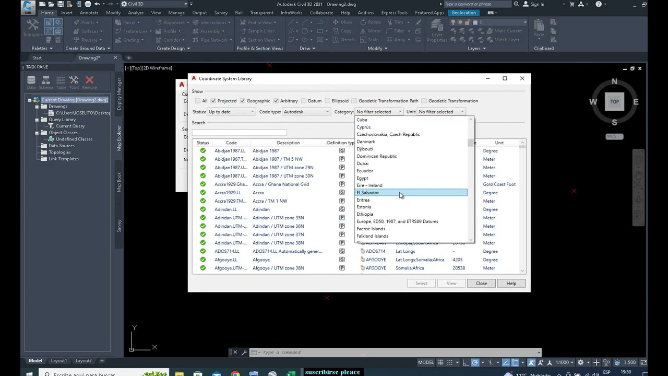668x376 pixels.
Task: Click the Tools icon in Task Pane
Action: click(x=74, y=82)
